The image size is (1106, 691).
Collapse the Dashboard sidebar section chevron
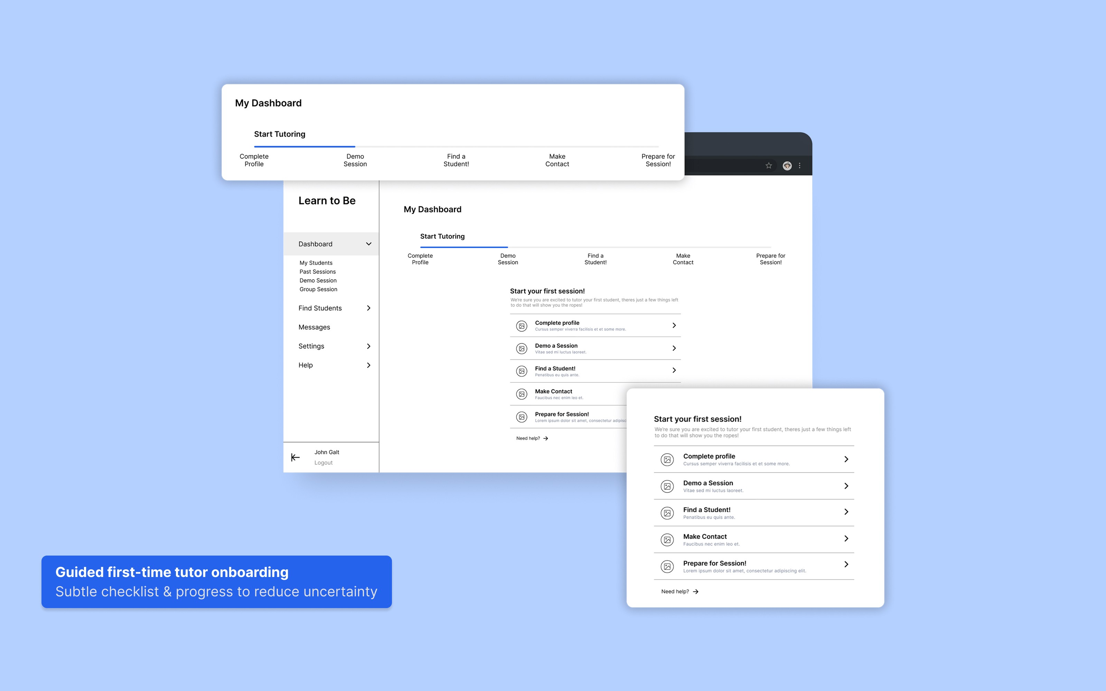coord(368,244)
